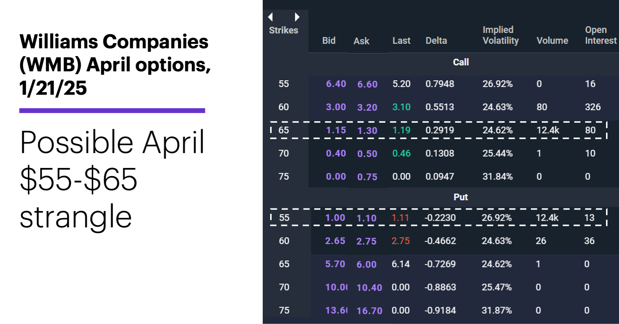This screenshot has width=619, height=324.
Task: Click the 3.20 ask of the 60 call
Action: click(367, 107)
